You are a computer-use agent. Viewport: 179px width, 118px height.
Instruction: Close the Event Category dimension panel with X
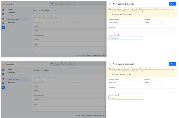coord(110,4)
